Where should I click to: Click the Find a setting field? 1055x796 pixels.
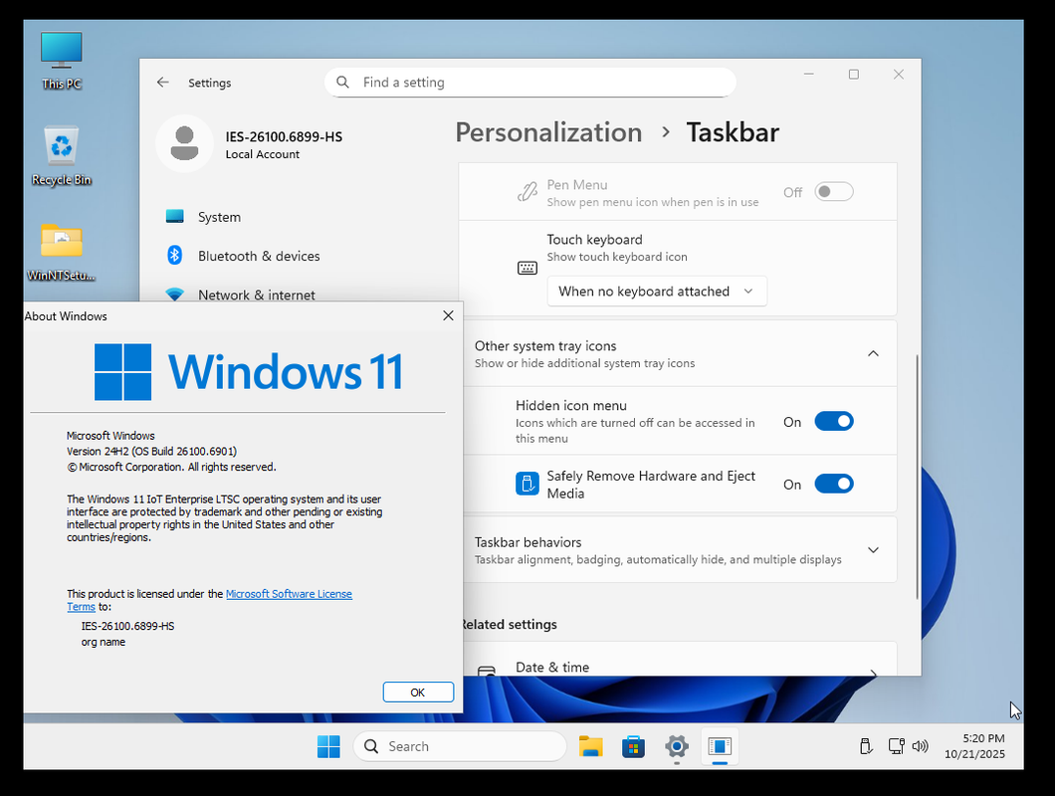[530, 83]
